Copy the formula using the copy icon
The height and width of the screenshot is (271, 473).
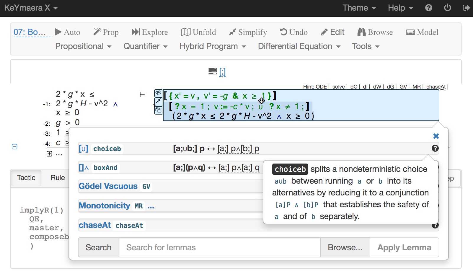click(x=158, y=110)
